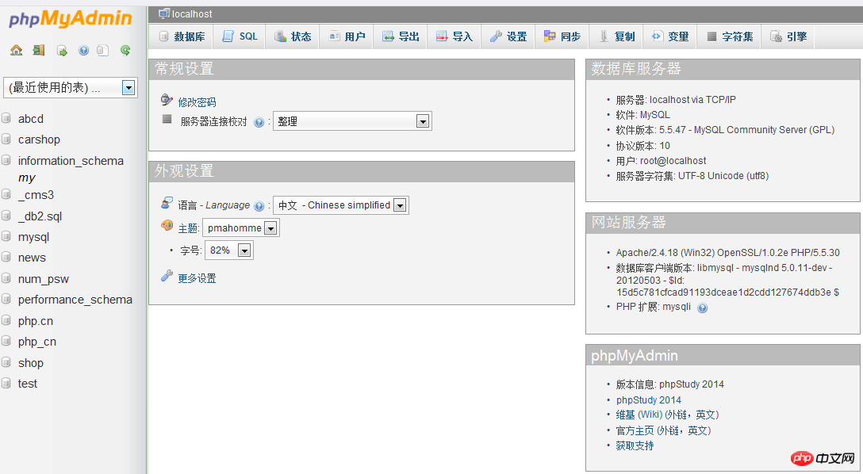Click the wrench icon beside 更多设置

pyautogui.click(x=167, y=276)
